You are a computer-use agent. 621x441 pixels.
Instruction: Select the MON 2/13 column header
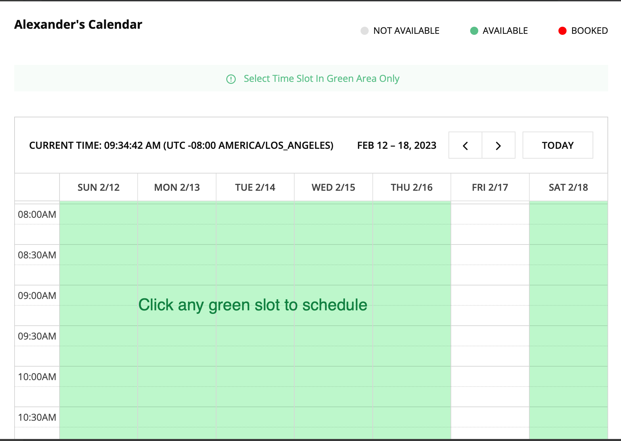pos(177,187)
